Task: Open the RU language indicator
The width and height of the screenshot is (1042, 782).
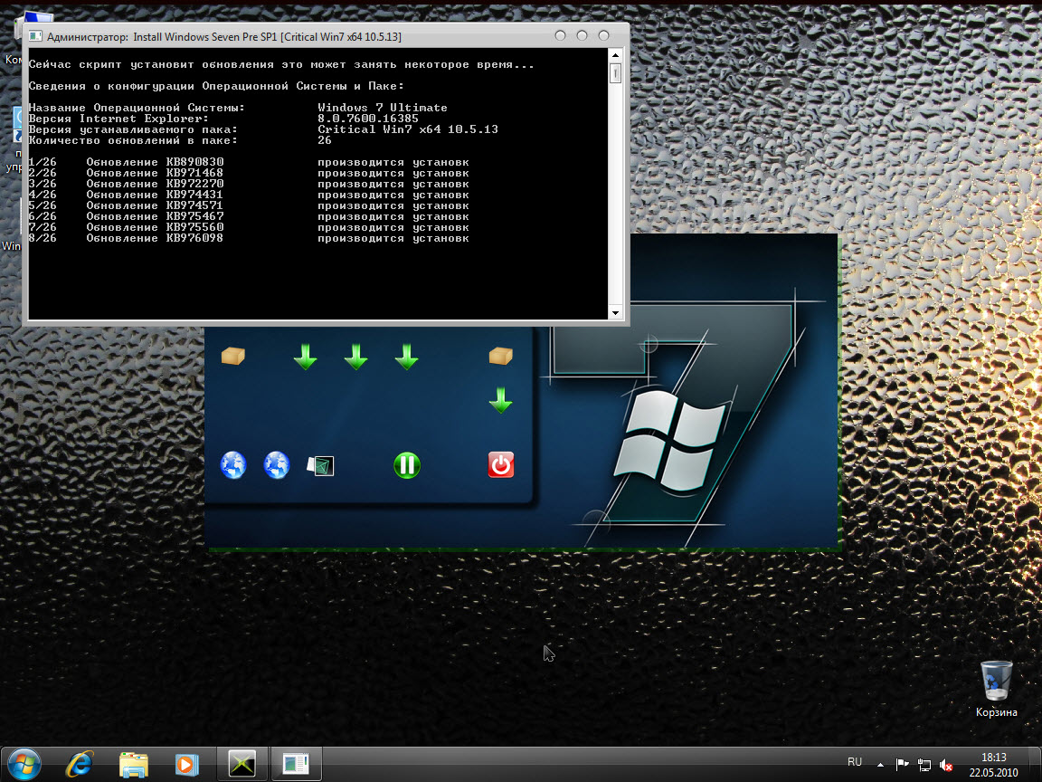Action: click(x=855, y=762)
